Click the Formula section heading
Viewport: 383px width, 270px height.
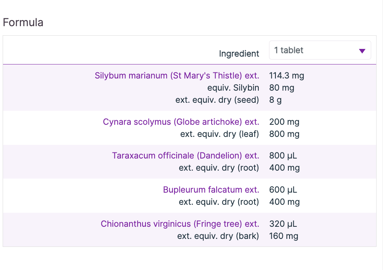pos(23,22)
